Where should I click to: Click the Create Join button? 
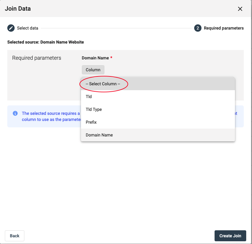click(x=230, y=236)
